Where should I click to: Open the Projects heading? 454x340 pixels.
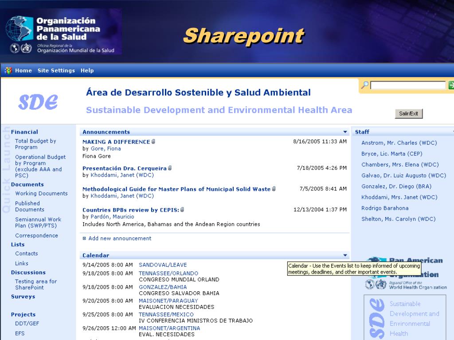(23, 315)
